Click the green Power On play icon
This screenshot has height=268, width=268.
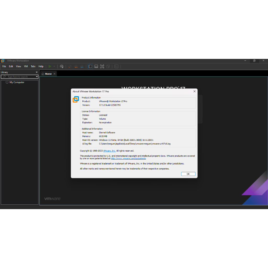[50, 66]
